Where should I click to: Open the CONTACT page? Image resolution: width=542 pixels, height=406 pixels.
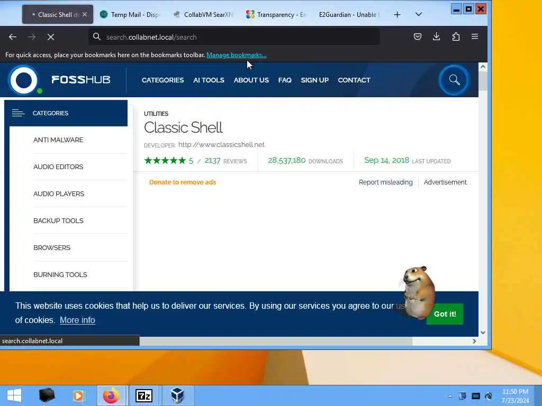coord(354,80)
